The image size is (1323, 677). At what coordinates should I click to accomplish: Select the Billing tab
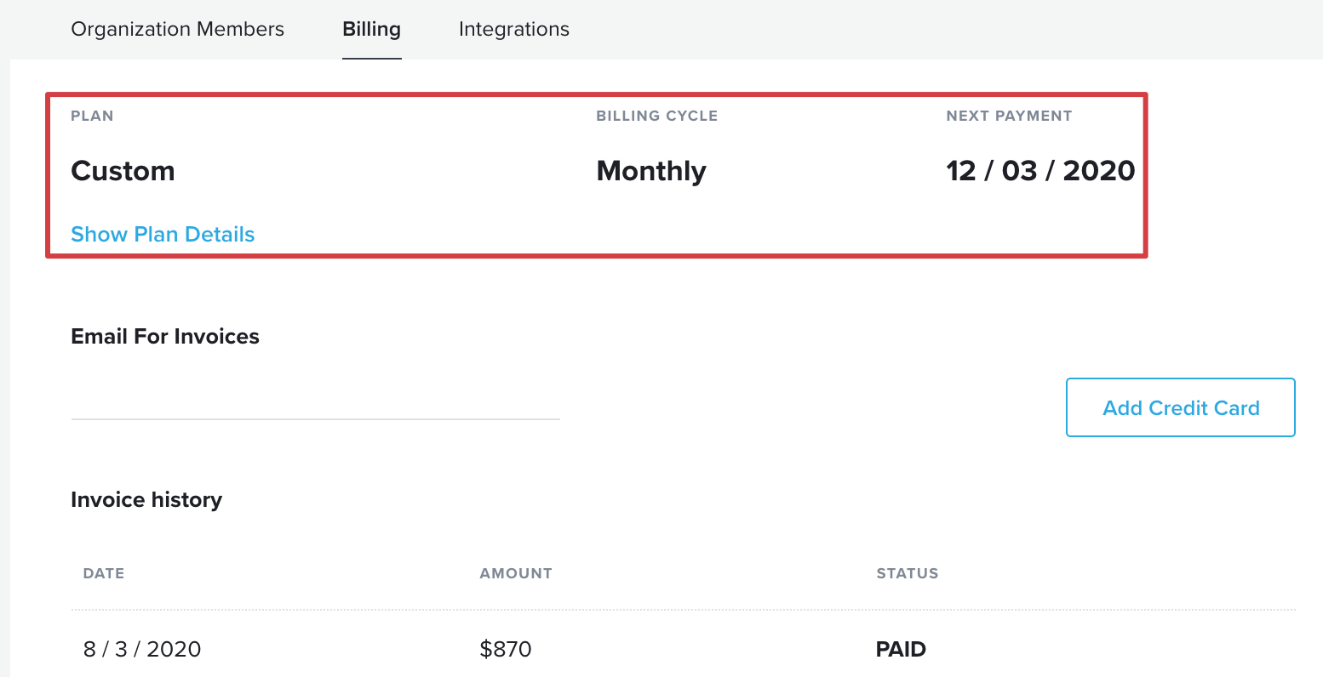pyautogui.click(x=371, y=29)
